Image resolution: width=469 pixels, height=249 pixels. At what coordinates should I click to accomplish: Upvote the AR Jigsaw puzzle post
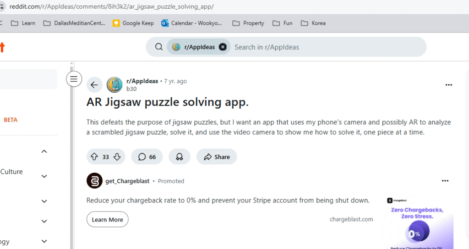94,157
